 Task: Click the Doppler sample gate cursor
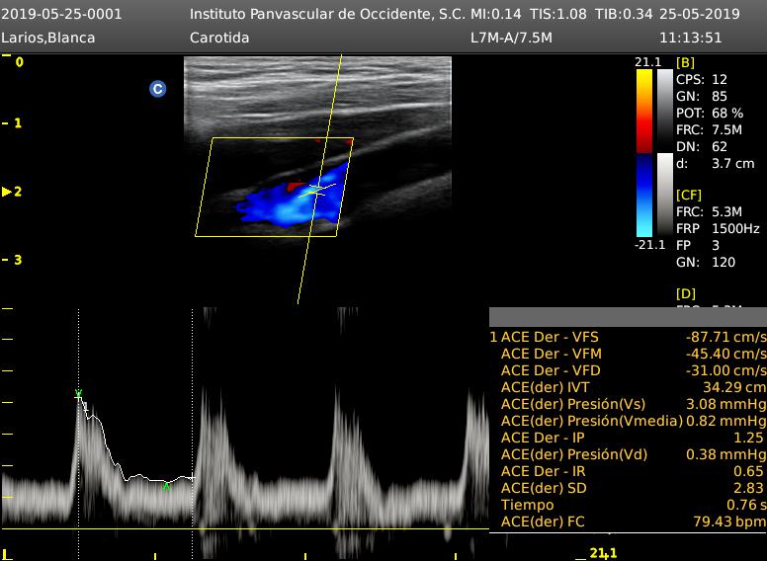pos(317,188)
